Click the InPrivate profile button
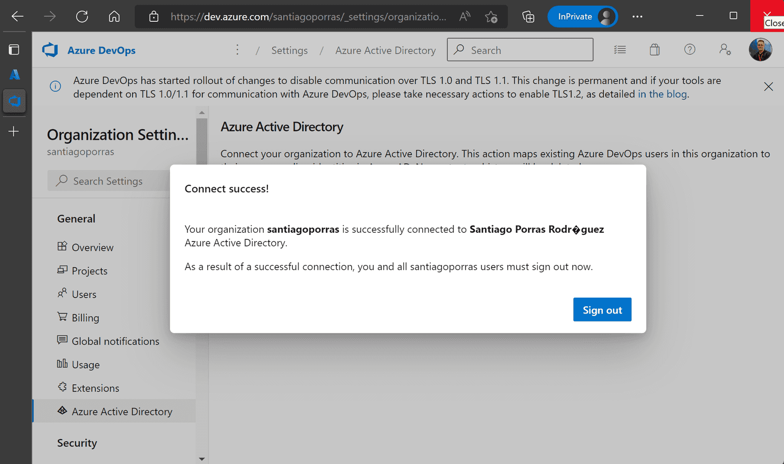The width and height of the screenshot is (784, 464). click(582, 16)
